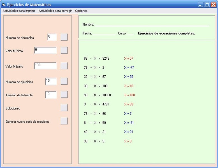This screenshot has height=168, width=218.
Task: Focus the Número de decimales input field
Action: pyautogui.click(x=52, y=37)
